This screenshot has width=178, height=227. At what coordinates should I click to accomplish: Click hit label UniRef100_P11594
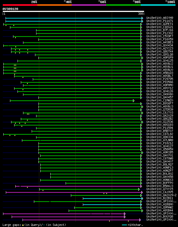pos(160,128)
